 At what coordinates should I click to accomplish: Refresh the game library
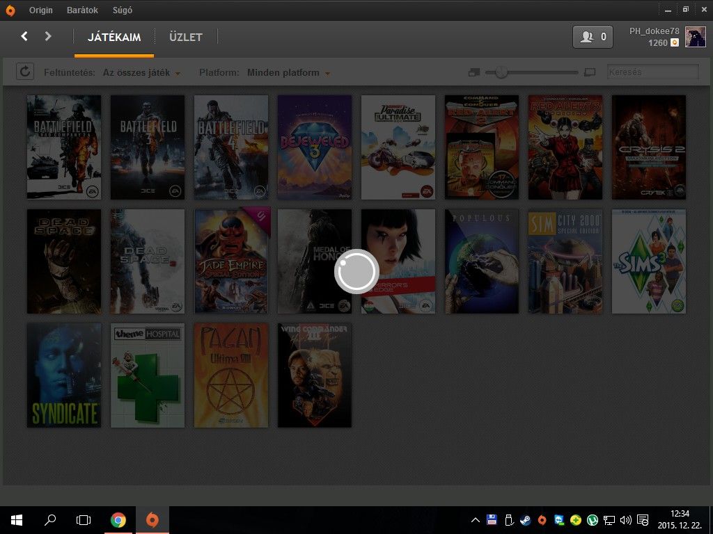[x=25, y=72]
